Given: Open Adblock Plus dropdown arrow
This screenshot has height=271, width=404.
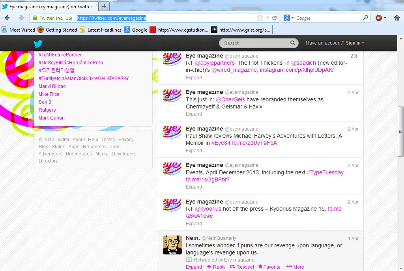Looking at the screenshot, I should click(385, 18).
